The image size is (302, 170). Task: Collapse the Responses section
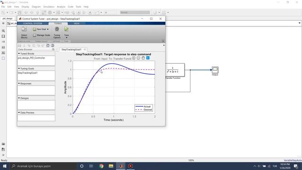[x=19, y=84]
